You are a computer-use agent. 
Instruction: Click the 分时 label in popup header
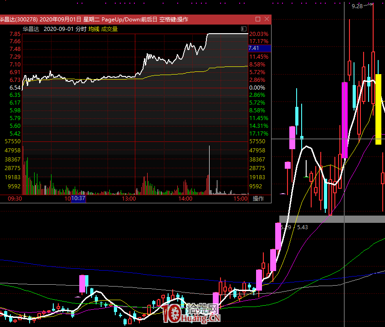81,29
